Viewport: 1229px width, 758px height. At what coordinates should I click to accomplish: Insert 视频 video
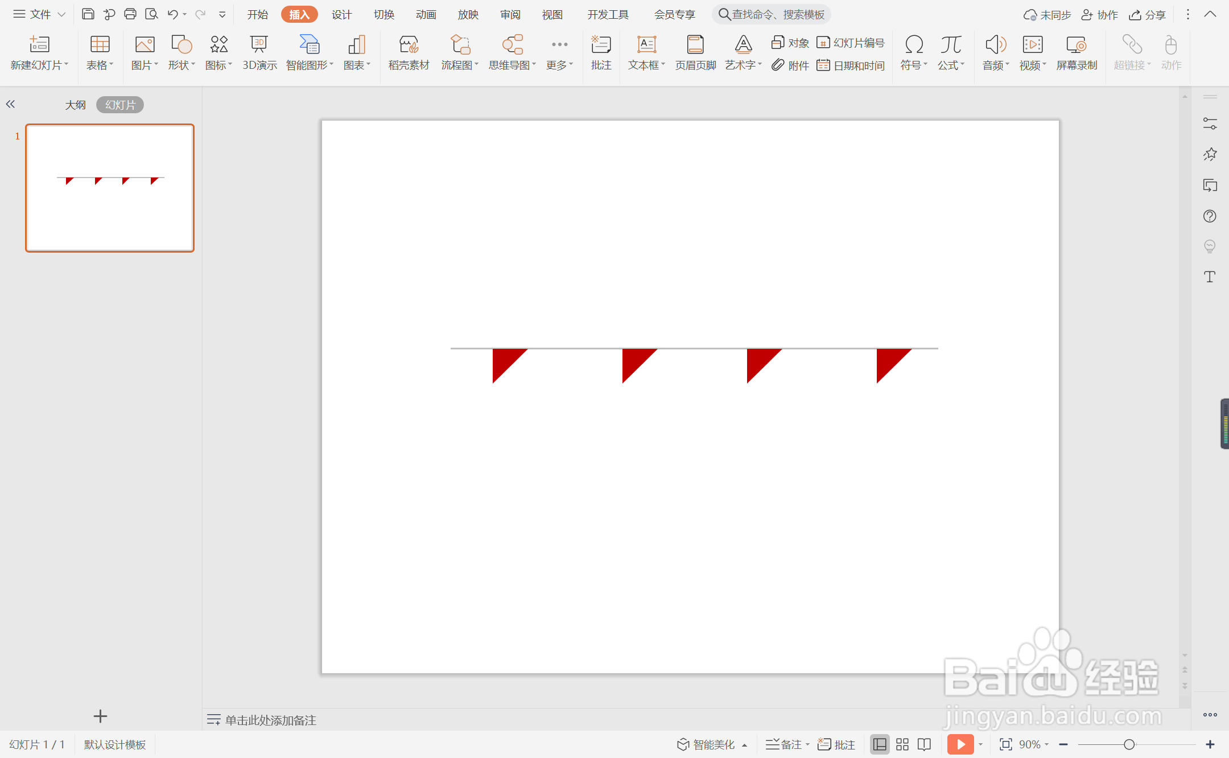tap(1033, 52)
